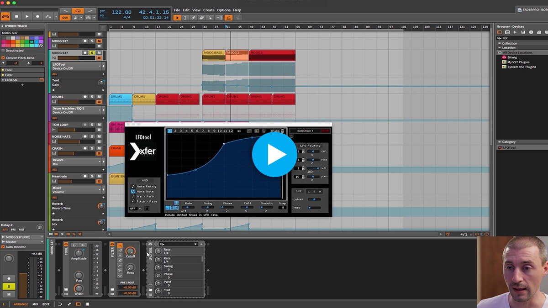Screen dimensions: 548x308
Task: Select the pencil draw tool
Action: coord(193,18)
